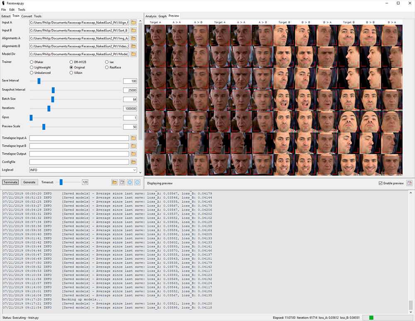Select the Lightweight trainer
This screenshot has width=415, height=321.
click(40, 67)
